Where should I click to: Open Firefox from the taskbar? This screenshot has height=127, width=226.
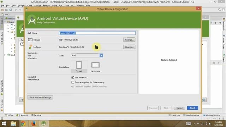point(34,123)
